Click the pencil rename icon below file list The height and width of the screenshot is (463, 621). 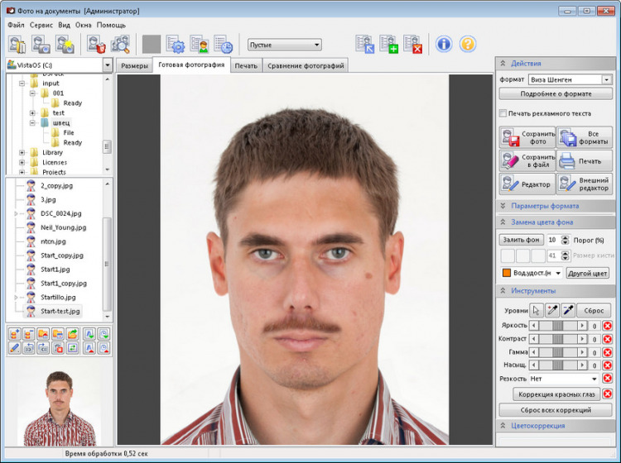[x=14, y=348]
